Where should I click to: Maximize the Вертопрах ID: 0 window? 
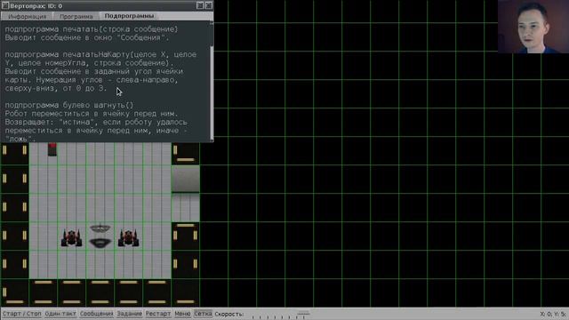200,5
